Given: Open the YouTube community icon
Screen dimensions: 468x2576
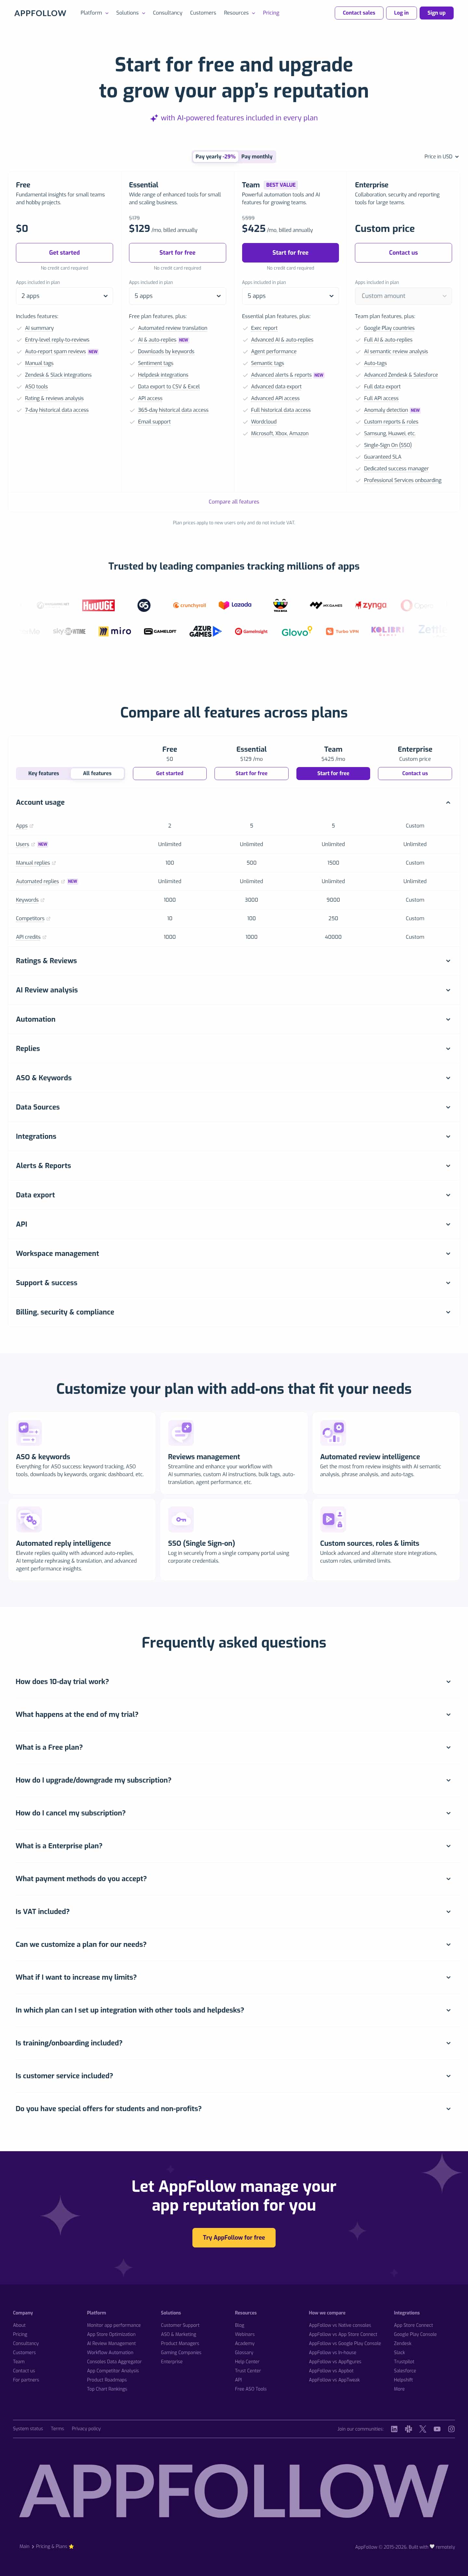Looking at the screenshot, I should coord(437,2428).
